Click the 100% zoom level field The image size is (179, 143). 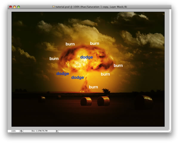point(13,131)
